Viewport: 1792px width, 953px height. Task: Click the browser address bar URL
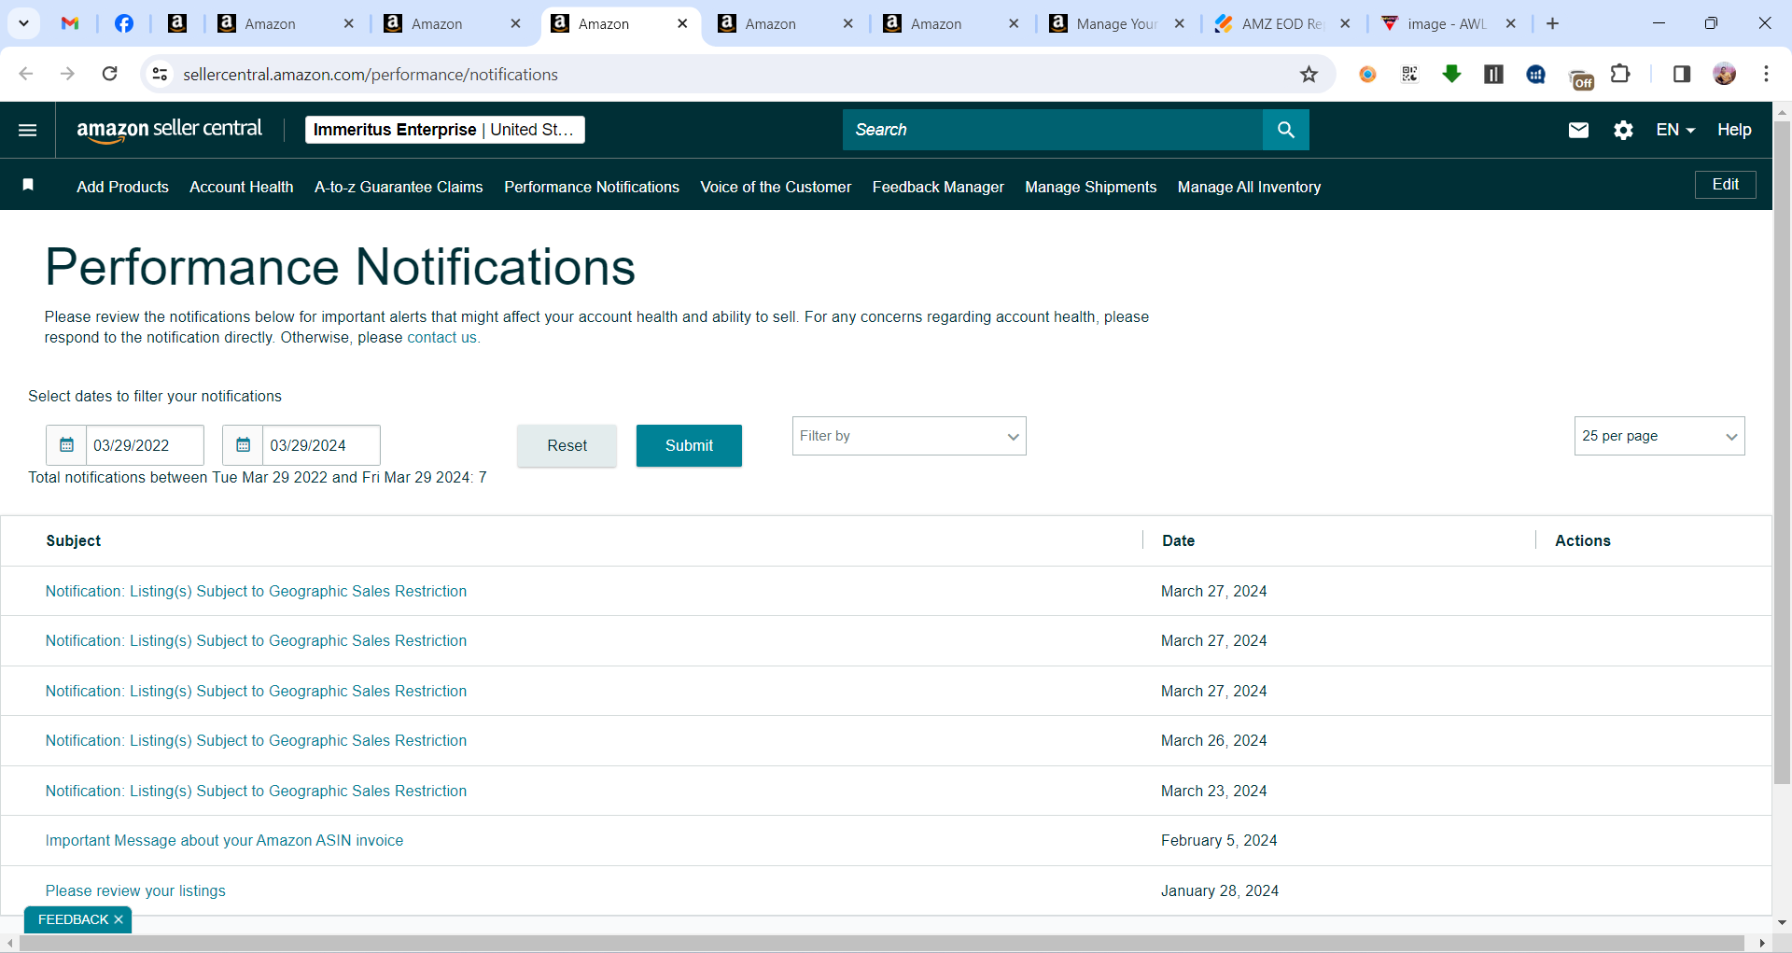tap(371, 75)
